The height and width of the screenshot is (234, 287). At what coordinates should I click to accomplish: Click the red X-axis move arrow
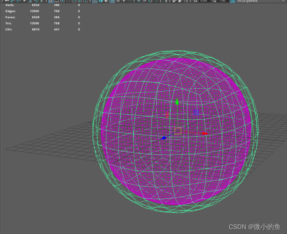[x=206, y=134]
